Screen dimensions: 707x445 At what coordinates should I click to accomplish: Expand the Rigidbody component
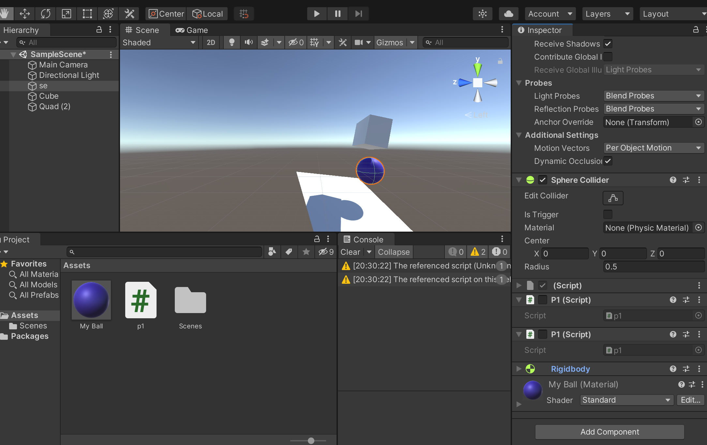(519, 369)
